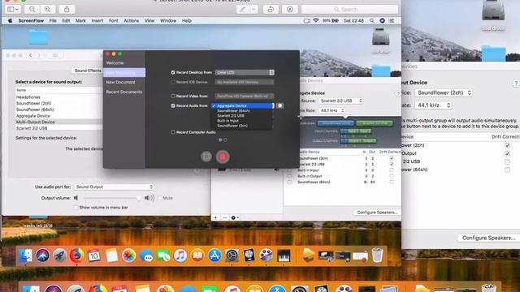Click the Apple logo in the menu bar

click(x=10, y=20)
